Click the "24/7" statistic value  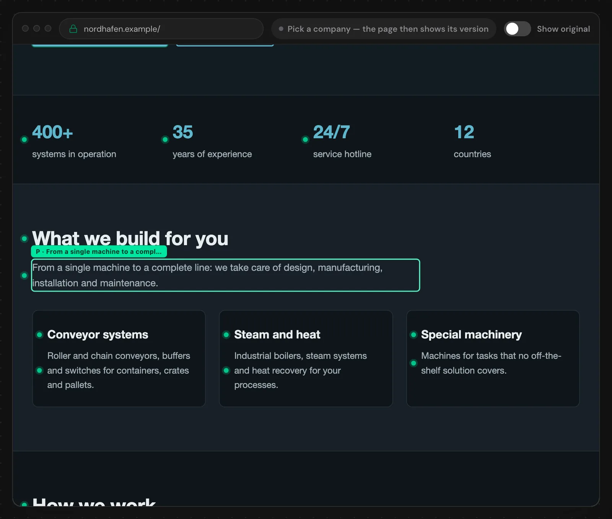[332, 132]
